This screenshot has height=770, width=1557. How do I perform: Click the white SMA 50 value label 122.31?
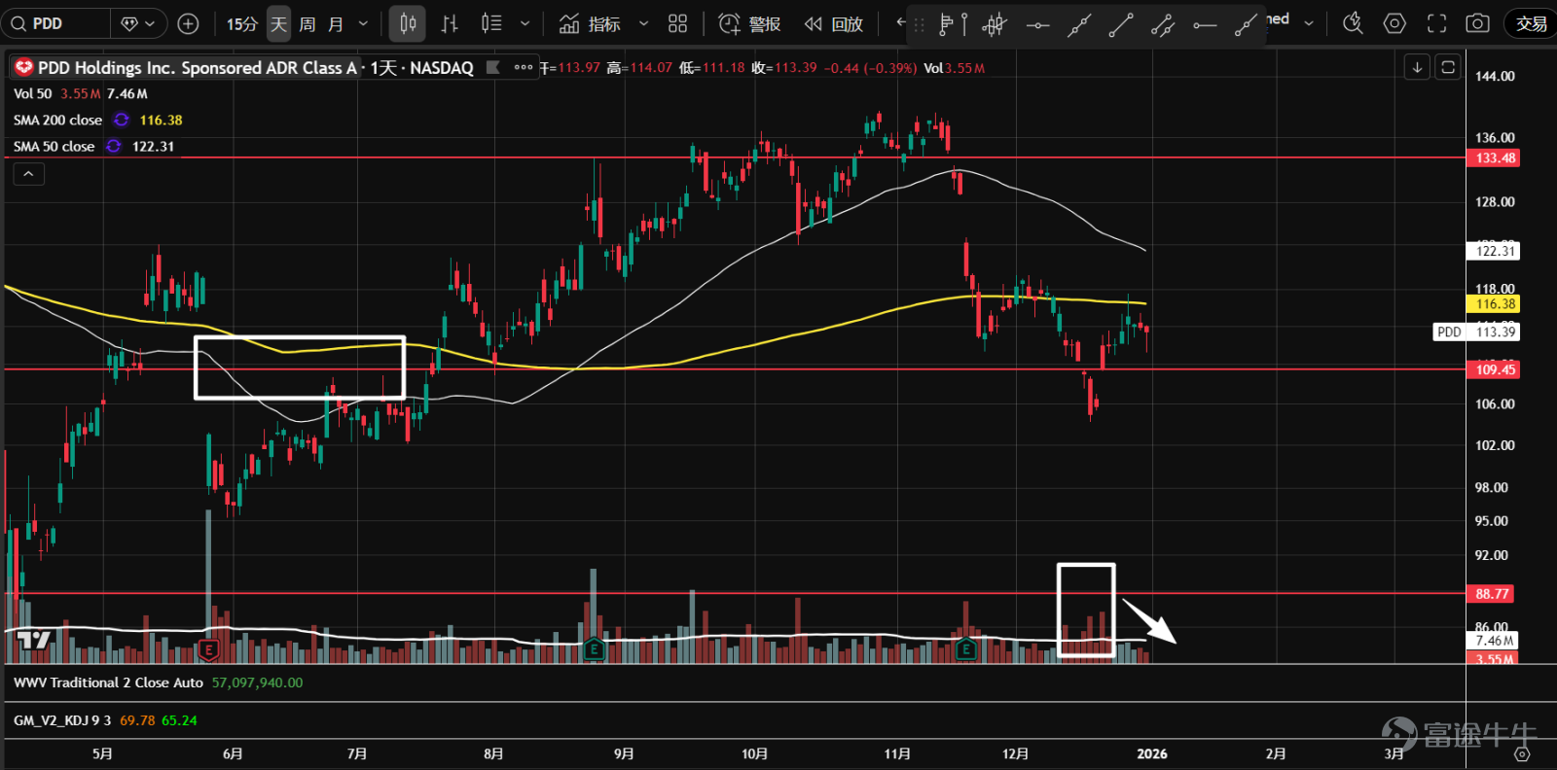[x=1495, y=251]
